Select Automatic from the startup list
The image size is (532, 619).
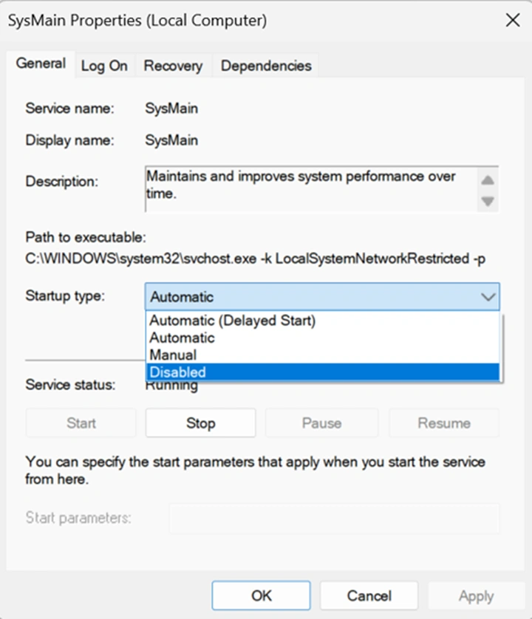(182, 338)
